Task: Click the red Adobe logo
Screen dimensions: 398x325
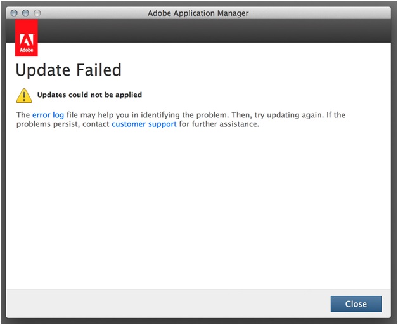Action: pyautogui.click(x=27, y=38)
